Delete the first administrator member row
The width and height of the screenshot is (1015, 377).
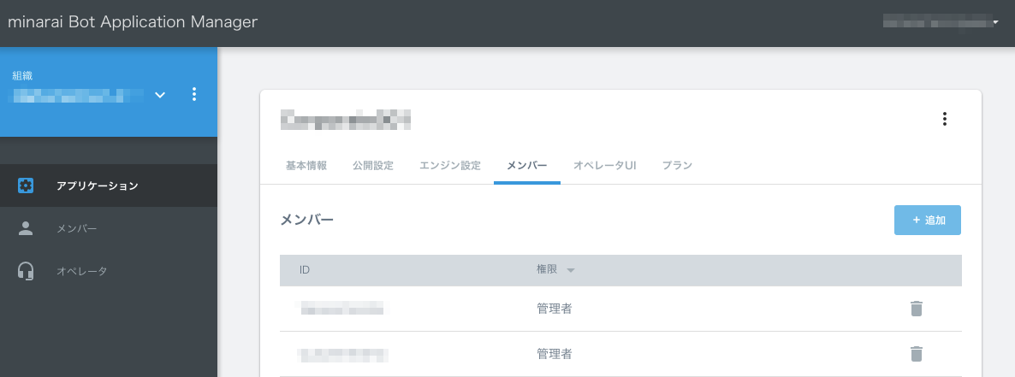click(x=916, y=309)
